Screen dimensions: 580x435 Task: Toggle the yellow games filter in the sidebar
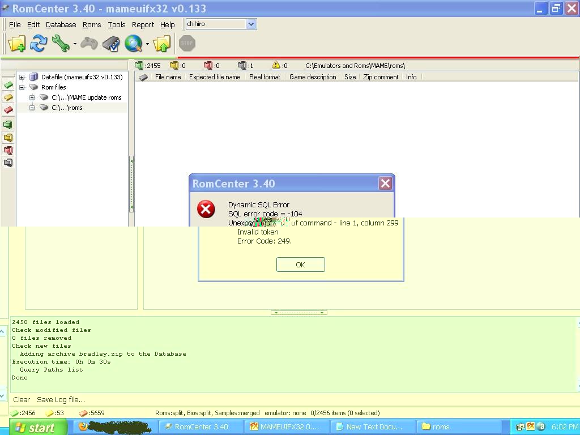(x=8, y=138)
